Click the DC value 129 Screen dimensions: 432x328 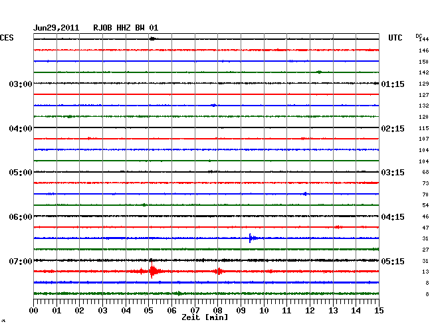click(x=424, y=84)
